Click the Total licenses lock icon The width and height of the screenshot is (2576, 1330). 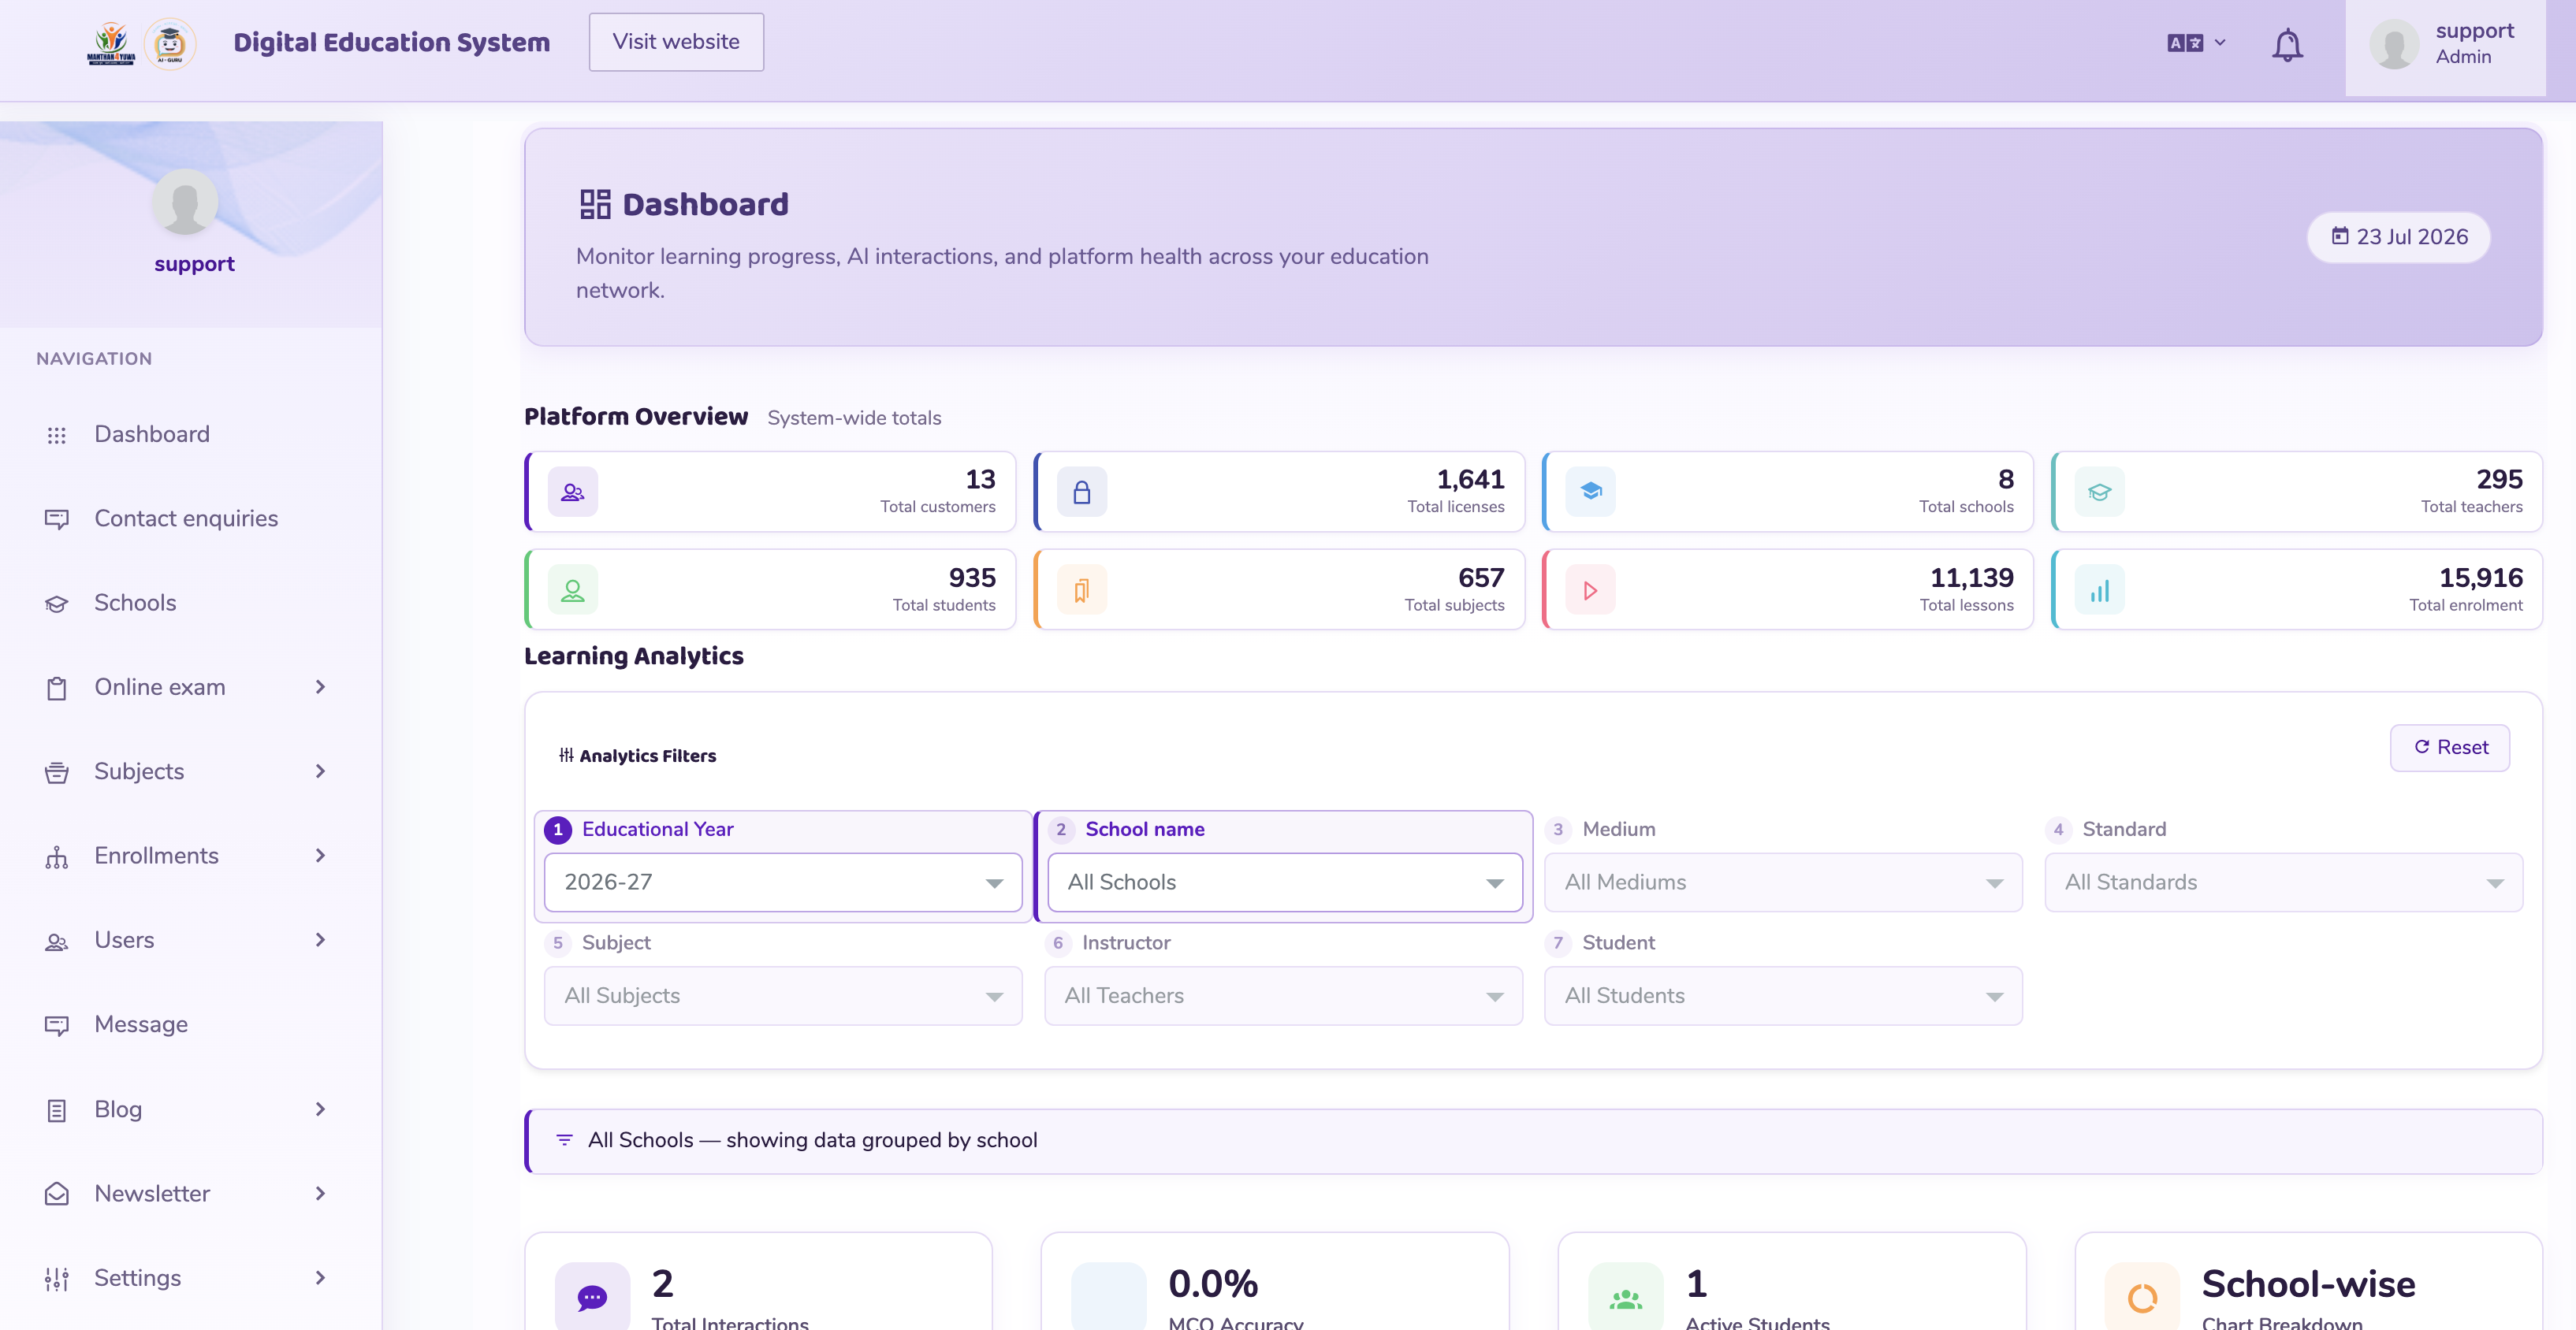(1082, 492)
